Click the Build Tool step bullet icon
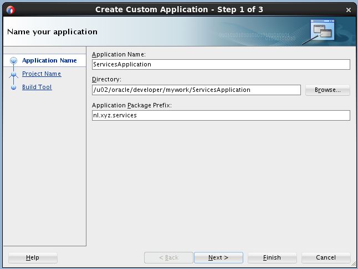Screen dimensions: 358x269 coord(14,87)
